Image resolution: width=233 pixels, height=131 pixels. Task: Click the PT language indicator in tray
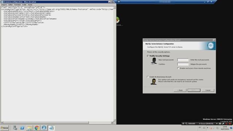pos(200,128)
